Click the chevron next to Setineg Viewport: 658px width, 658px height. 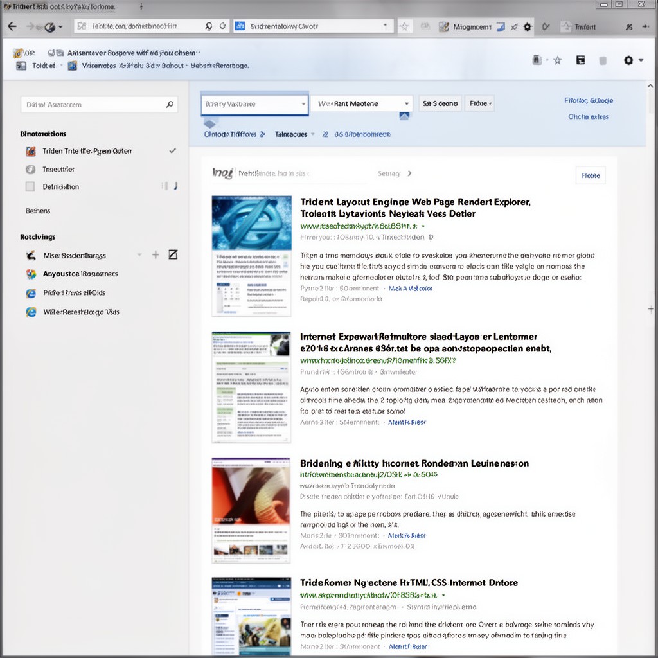409,173
